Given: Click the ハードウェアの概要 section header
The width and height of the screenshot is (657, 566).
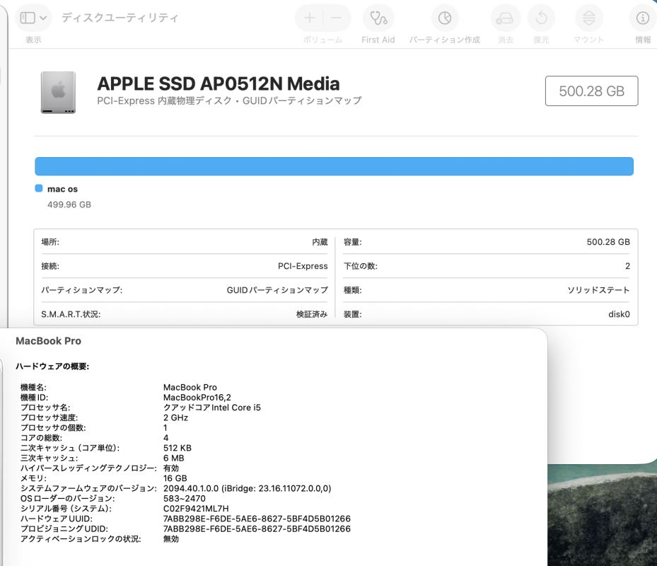Looking at the screenshot, I should (x=54, y=366).
